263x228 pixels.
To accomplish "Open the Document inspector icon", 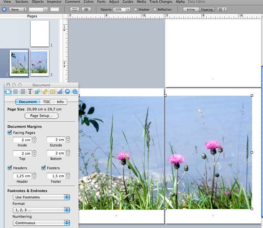I will (x=8, y=92).
